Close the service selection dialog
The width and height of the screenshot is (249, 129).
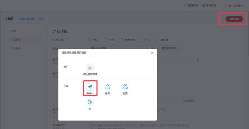tap(152, 53)
